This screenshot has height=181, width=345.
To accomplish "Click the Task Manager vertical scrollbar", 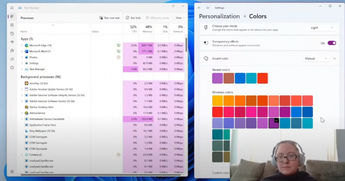I will [x=186, y=45].
